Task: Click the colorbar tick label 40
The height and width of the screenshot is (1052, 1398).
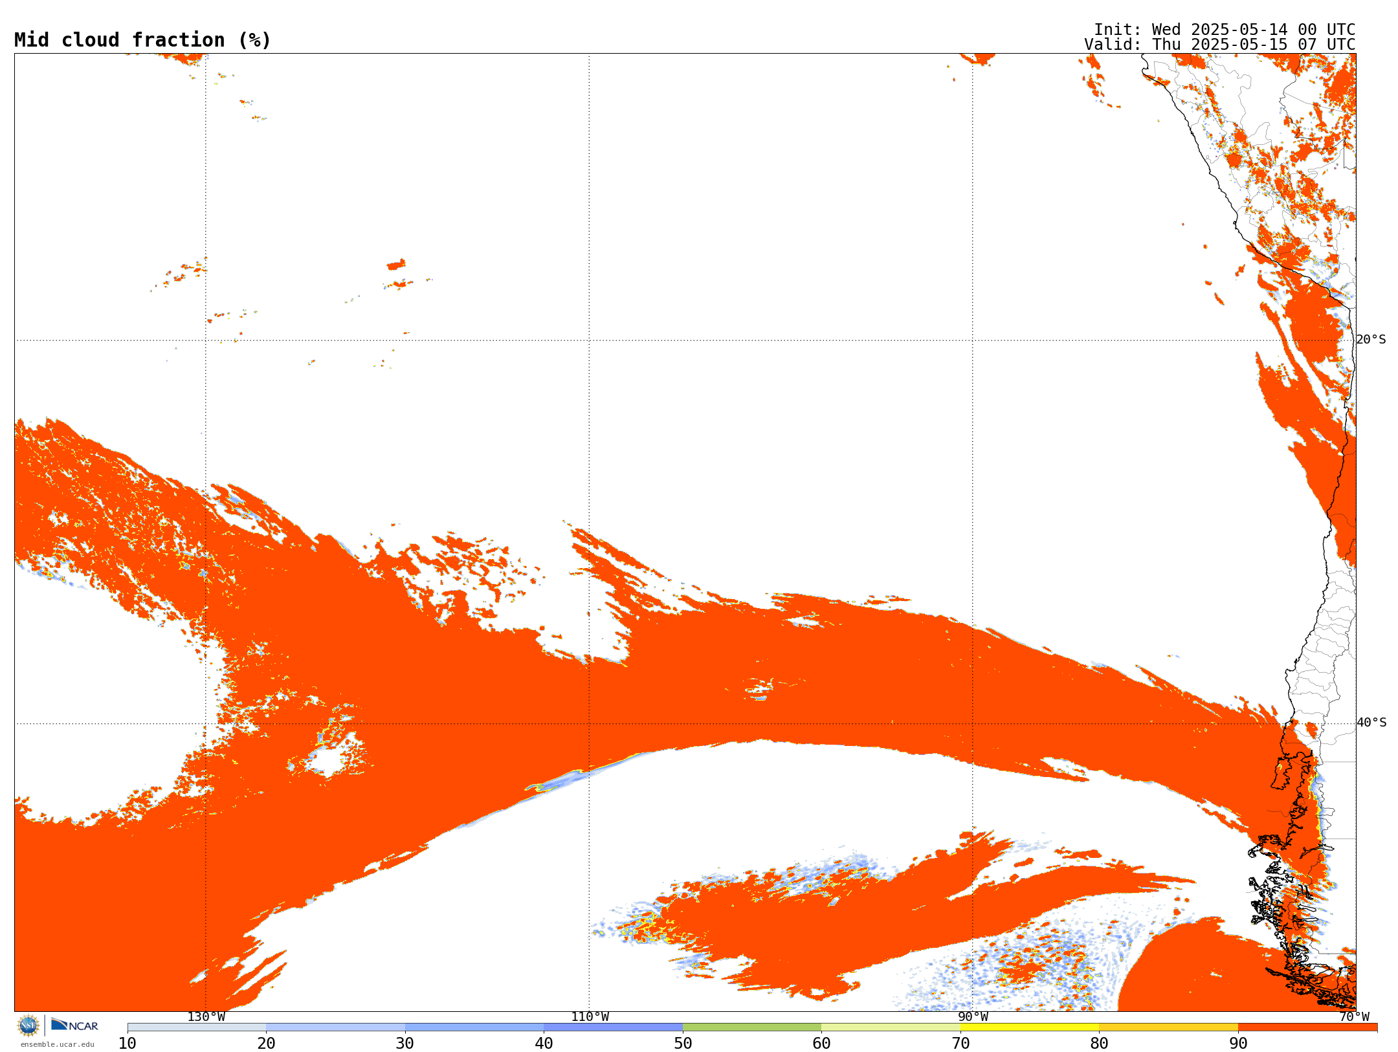Action: [x=544, y=1044]
